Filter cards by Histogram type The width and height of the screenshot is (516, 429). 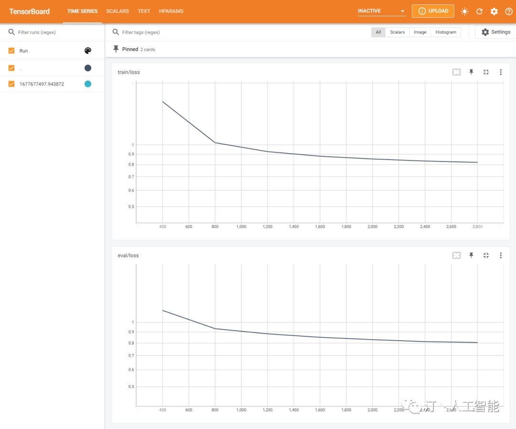[445, 32]
